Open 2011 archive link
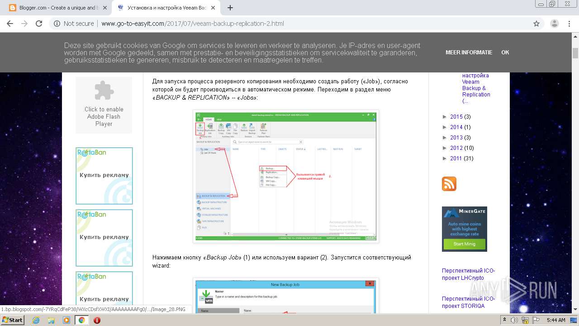Screen dimensions: 579x326 coord(456,158)
